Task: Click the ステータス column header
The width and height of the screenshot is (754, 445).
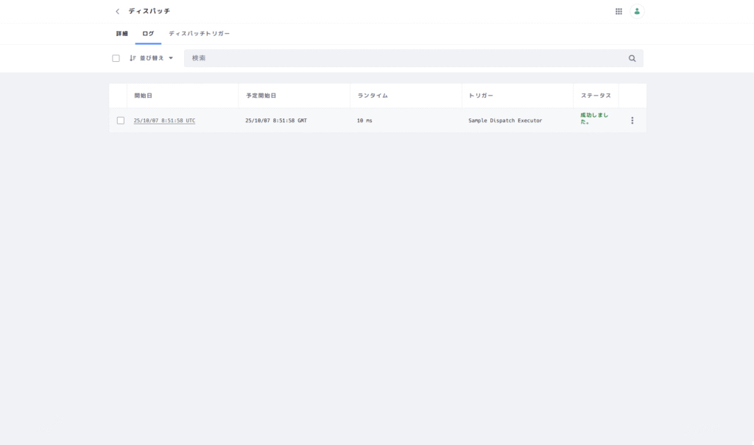Action: click(x=595, y=96)
